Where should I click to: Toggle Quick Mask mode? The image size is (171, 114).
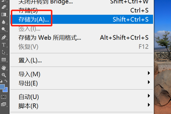[x=3, y=97]
